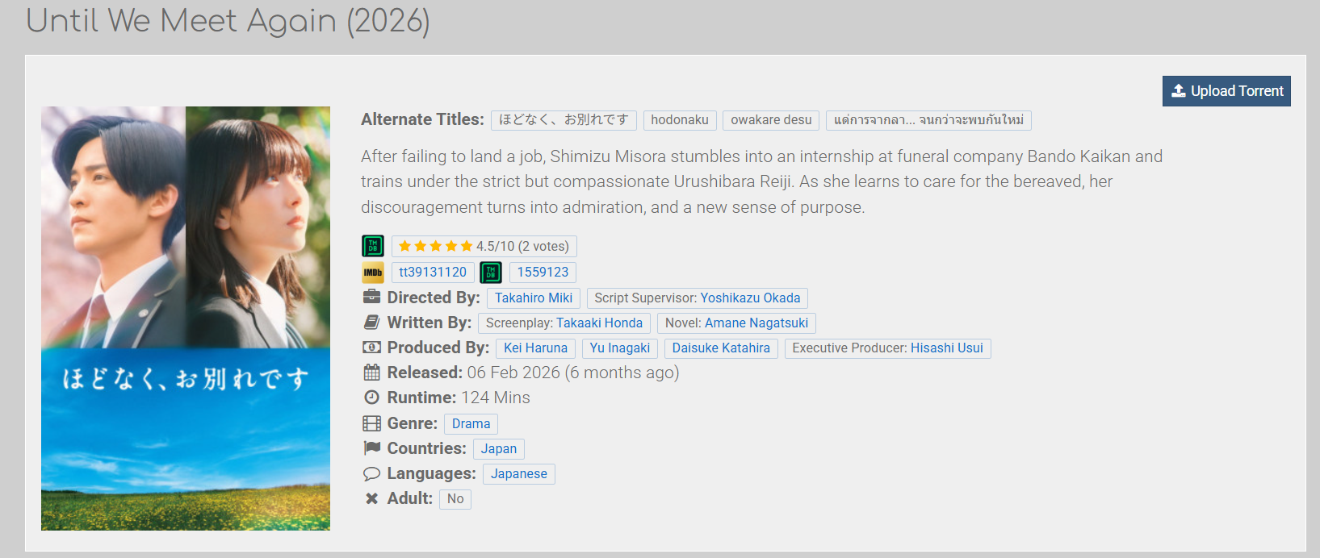Click the briefcase icon by Directed By
This screenshot has height=558, width=1320.
(x=371, y=297)
